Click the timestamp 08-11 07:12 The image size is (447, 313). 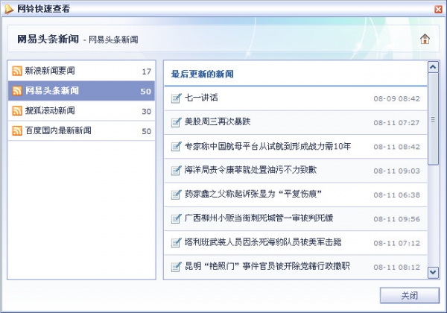[396, 244]
